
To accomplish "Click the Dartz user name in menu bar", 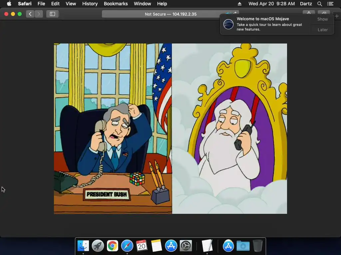I will [306, 4].
